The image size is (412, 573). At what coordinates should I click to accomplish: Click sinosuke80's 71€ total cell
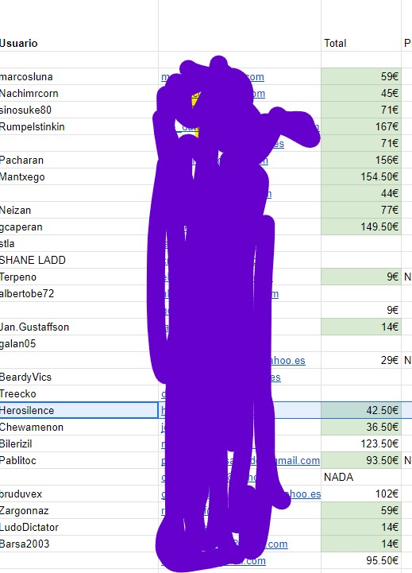coord(361,110)
